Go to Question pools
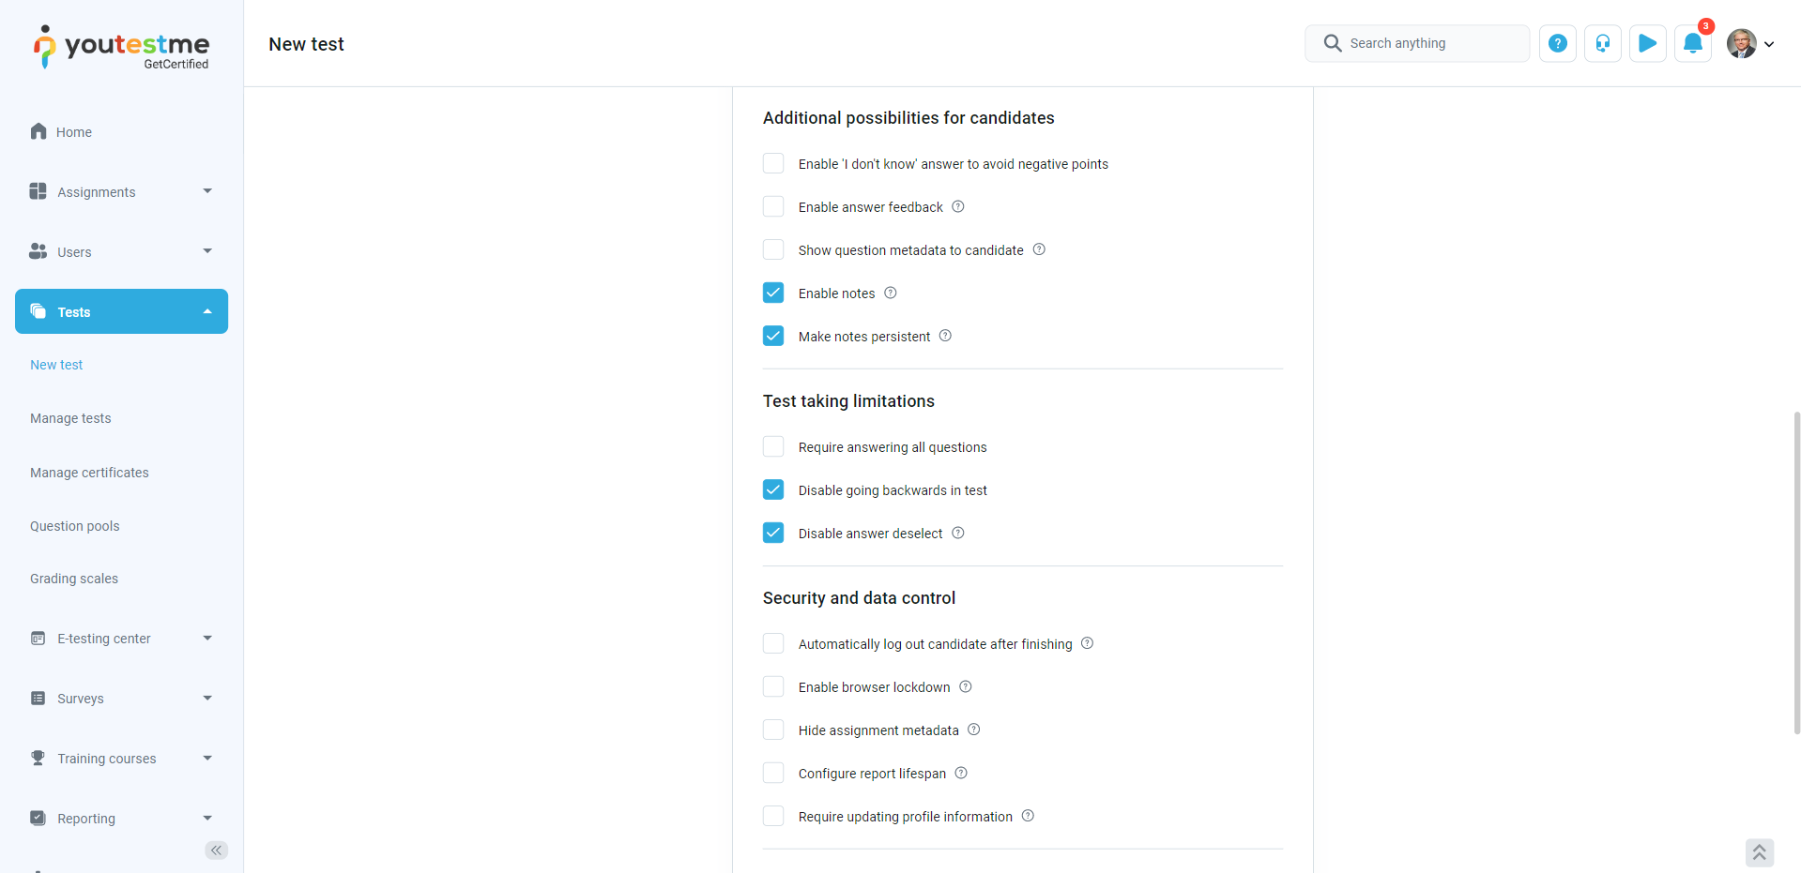The image size is (1801, 873). click(75, 526)
